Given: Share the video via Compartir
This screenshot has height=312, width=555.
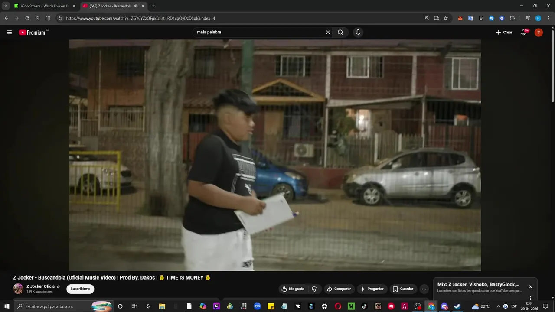Looking at the screenshot, I should point(339,289).
